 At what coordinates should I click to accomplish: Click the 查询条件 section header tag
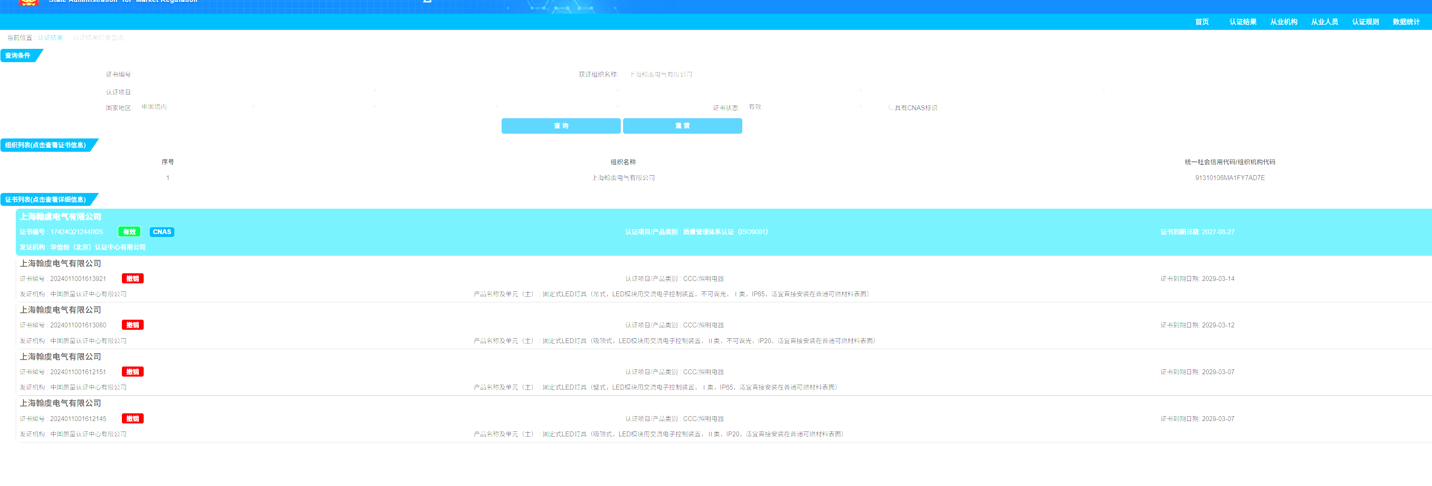pos(18,56)
